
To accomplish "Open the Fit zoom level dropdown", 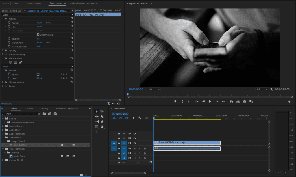I will [154, 89].
